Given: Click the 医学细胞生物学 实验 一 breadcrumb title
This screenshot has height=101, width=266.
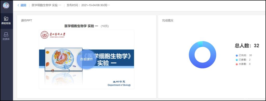Looking at the screenshot, I should point(46,5).
